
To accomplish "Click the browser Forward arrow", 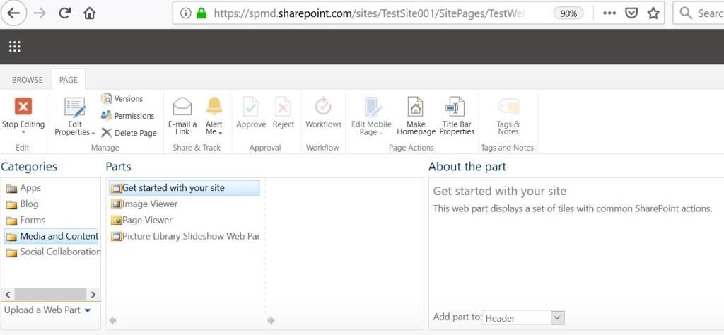I will pyautogui.click(x=40, y=13).
